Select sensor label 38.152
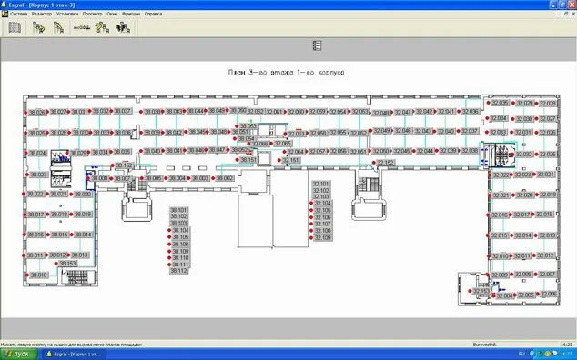This screenshot has height=360, width=577. pos(124,165)
